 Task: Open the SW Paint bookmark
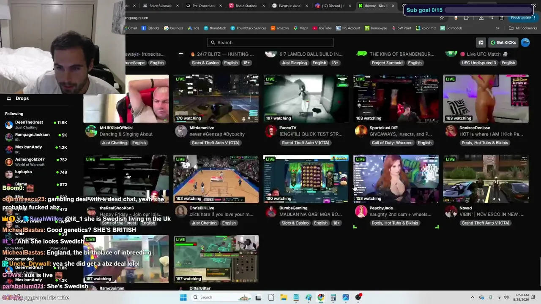pos(401,28)
